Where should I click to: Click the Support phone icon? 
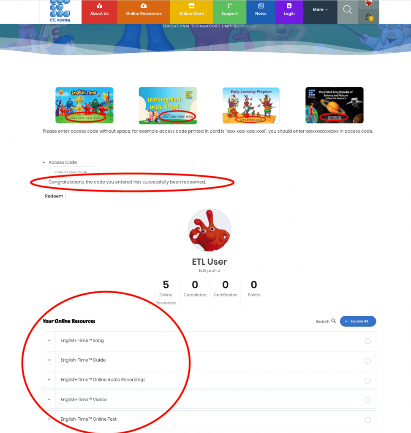point(229,6)
